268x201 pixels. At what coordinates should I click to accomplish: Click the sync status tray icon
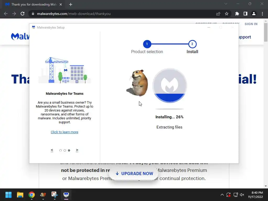tap(228, 195)
